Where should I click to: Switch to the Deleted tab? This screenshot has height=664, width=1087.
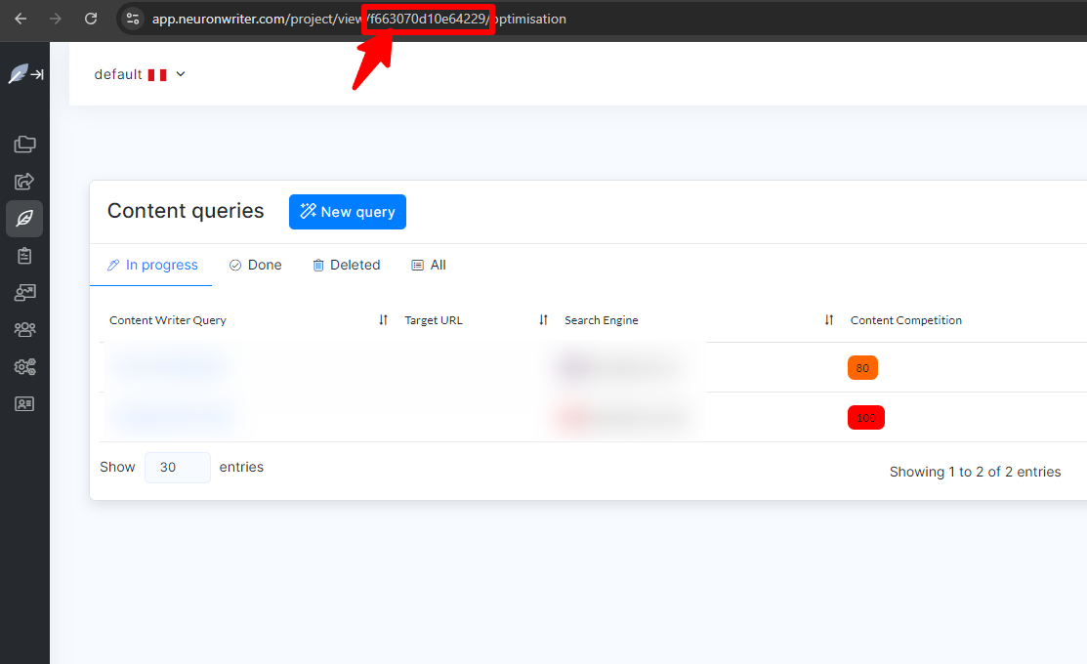[x=346, y=265]
